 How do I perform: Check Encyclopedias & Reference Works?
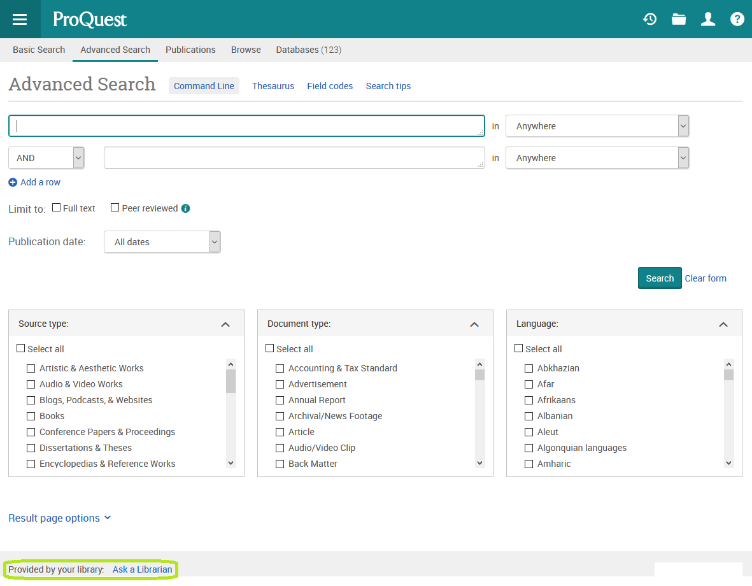pyautogui.click(x=31, y=464)
